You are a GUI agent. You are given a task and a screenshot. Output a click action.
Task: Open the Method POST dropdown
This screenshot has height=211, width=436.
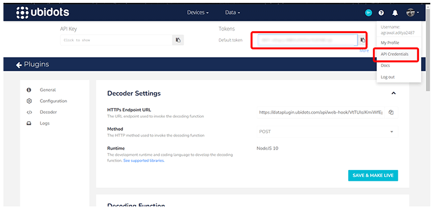coord(327,131)
